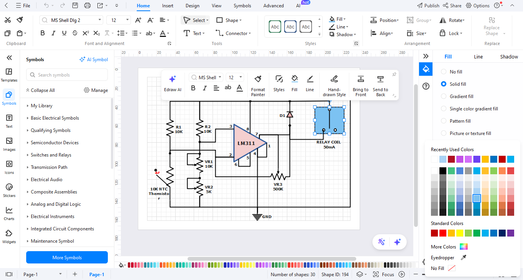Click Bring to Front in floating toolbar
Viewport: 523px width, 280px height.
pos(361,85)
